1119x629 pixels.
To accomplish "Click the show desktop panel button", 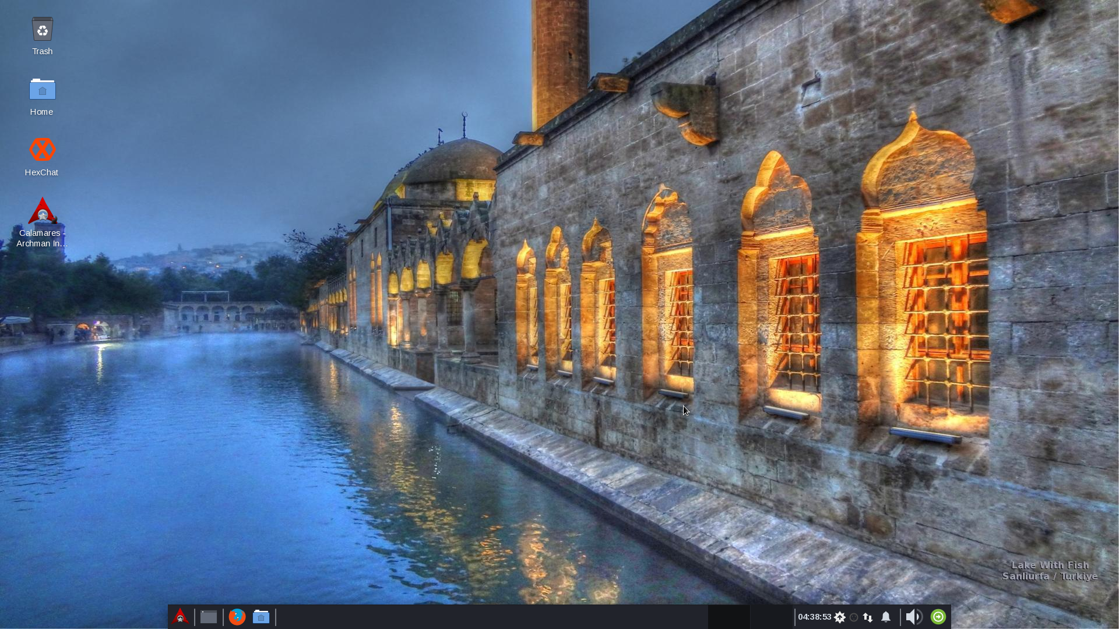I will pyautogui.click(x=209, y=617).
